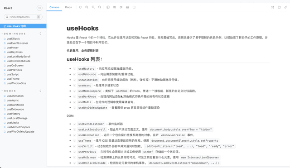The height and width of the screenshot is (168, 290).
Task: Open the viewport size tool
Action: coord(121,7)
